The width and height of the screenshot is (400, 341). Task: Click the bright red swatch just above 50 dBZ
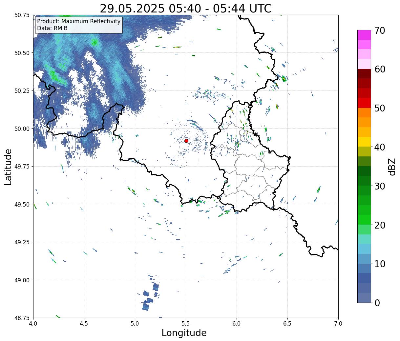[364, 103]
